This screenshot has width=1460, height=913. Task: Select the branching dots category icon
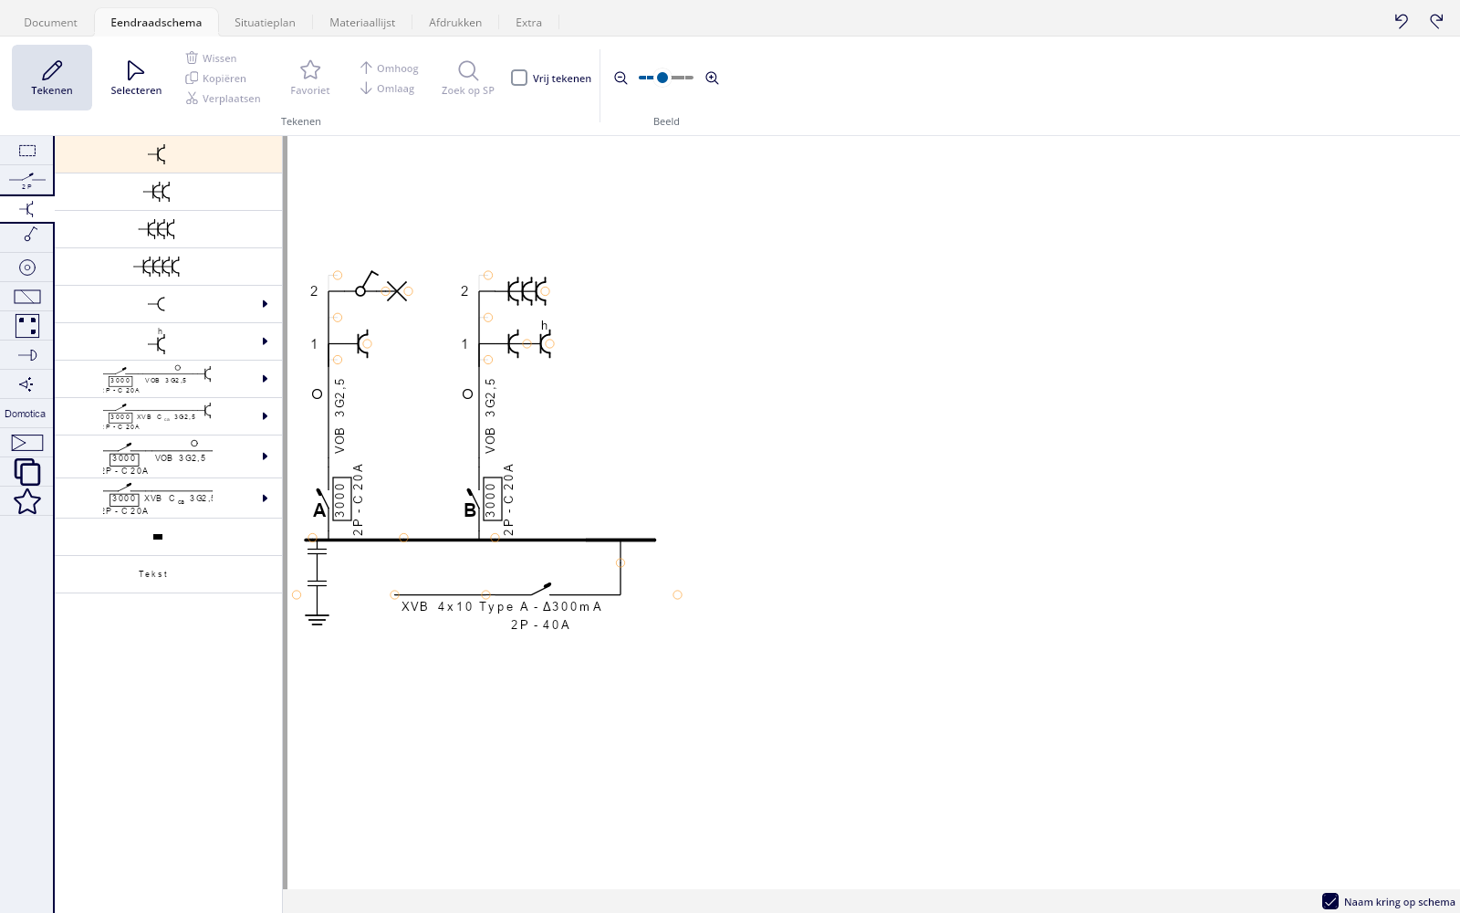[x=27, y=384]
